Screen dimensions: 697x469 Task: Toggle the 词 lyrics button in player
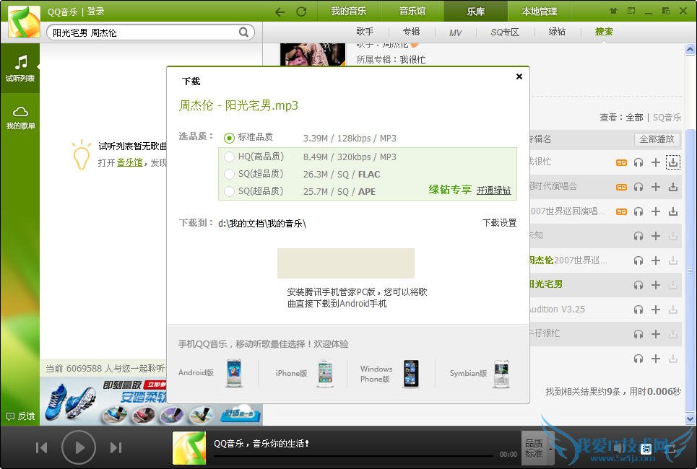click(646, 449)
